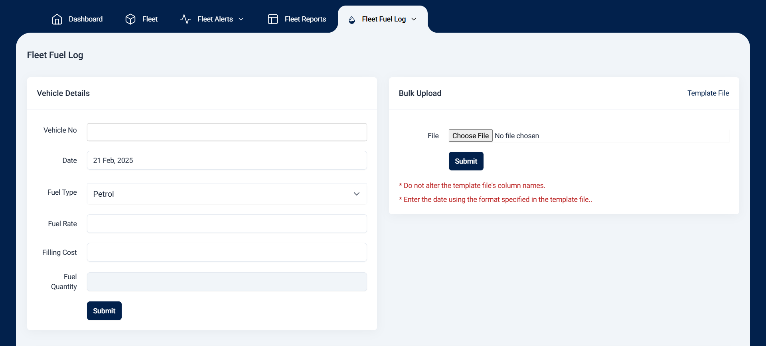Image resolution: width=766 pixels, height=346 pixels.
Task: Select the Filling Cost text box
Action: pyautogui.click(x=227, y=252)
